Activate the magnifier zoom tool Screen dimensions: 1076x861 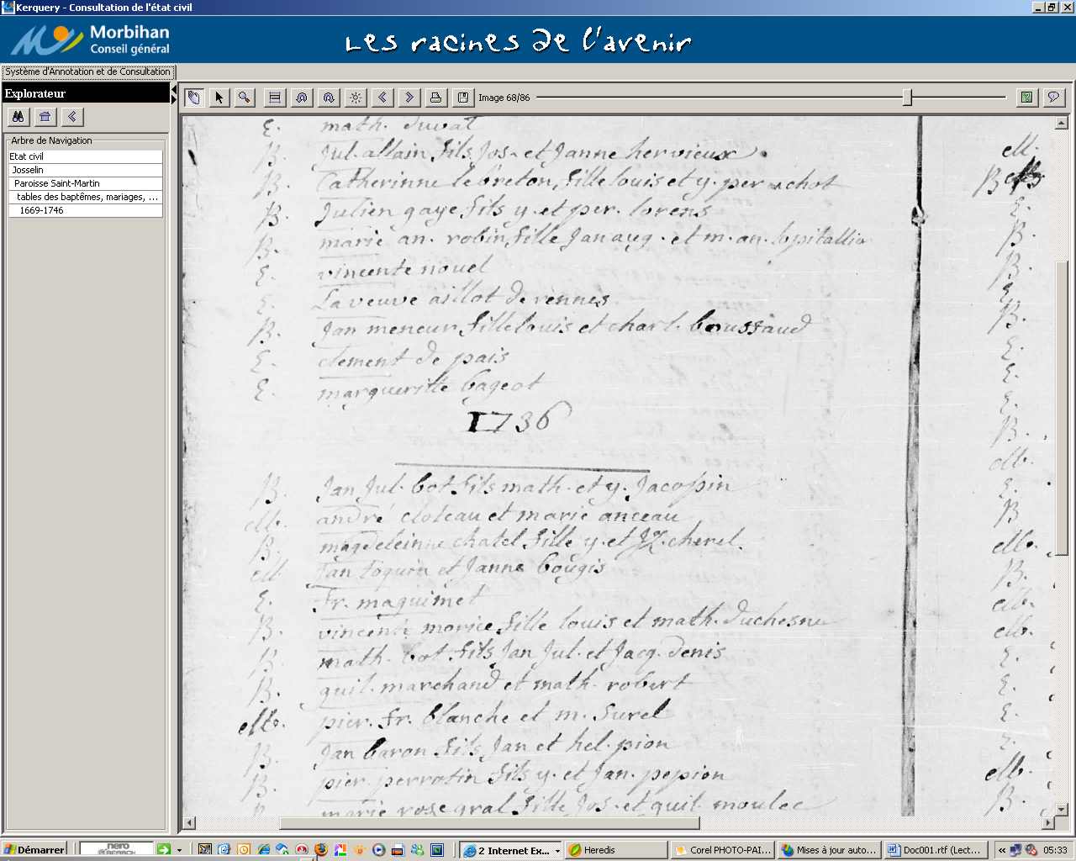click(245, 98)
